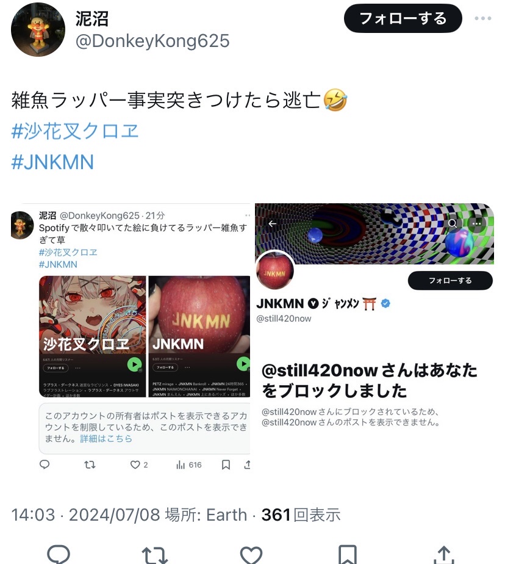505x564 pixels.
Task: Open the #JNKMN hashtag link
Action: pos(52,162)
